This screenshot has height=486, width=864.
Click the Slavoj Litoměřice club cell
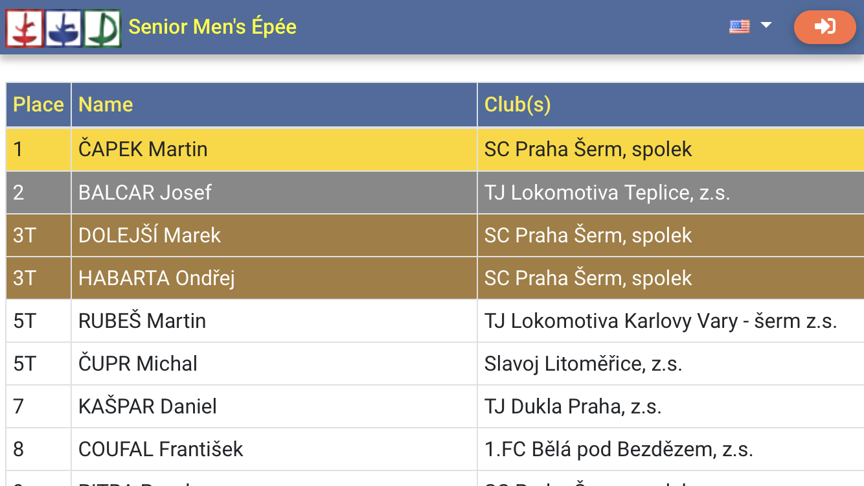click(671, 364)
